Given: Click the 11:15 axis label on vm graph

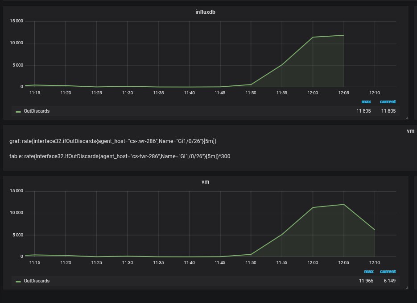Looking at the screenshot, I should 35,262.
